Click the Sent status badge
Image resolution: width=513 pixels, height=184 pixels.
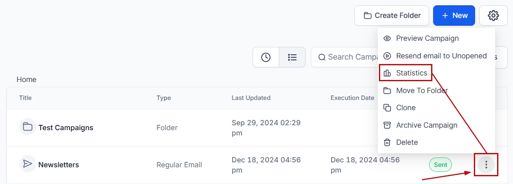point(440,165)
